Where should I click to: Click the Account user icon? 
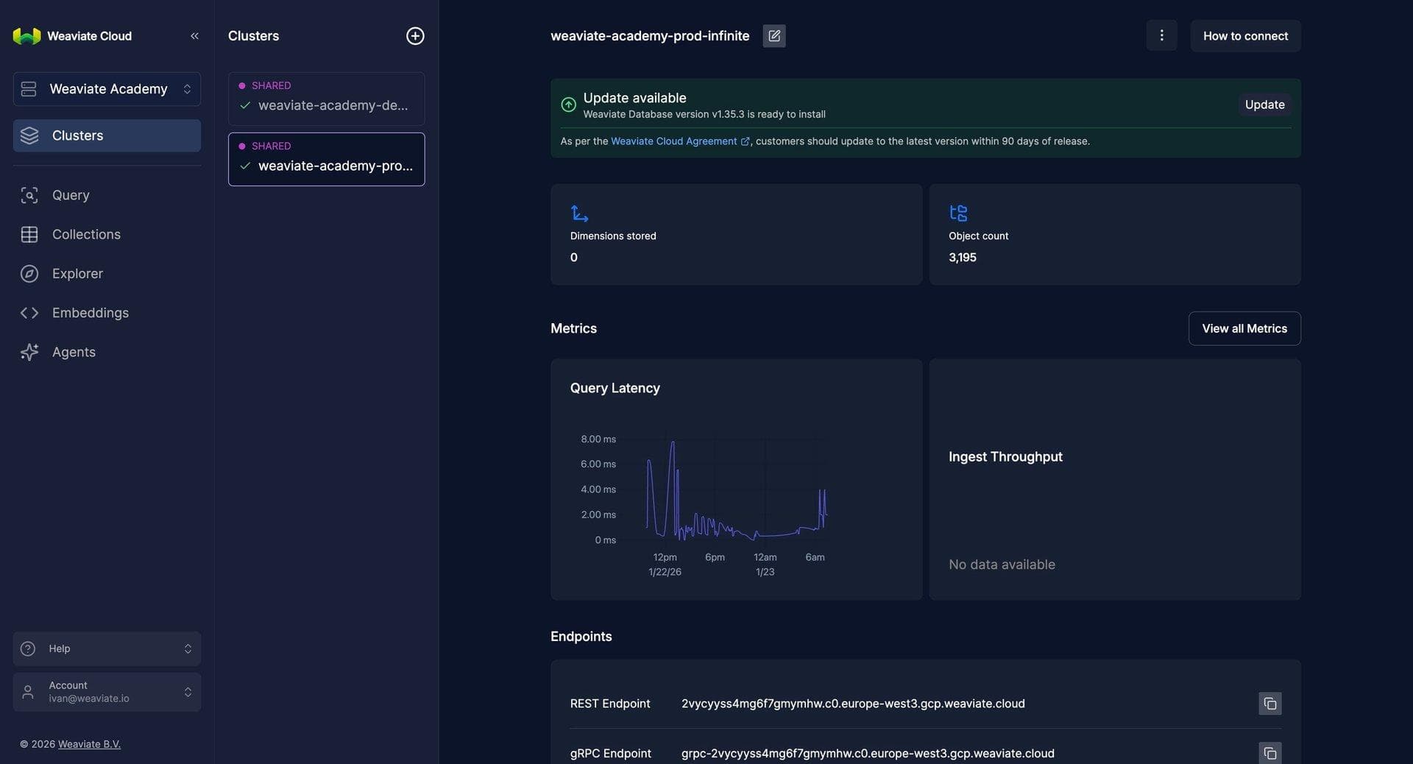tap(28, 692)
